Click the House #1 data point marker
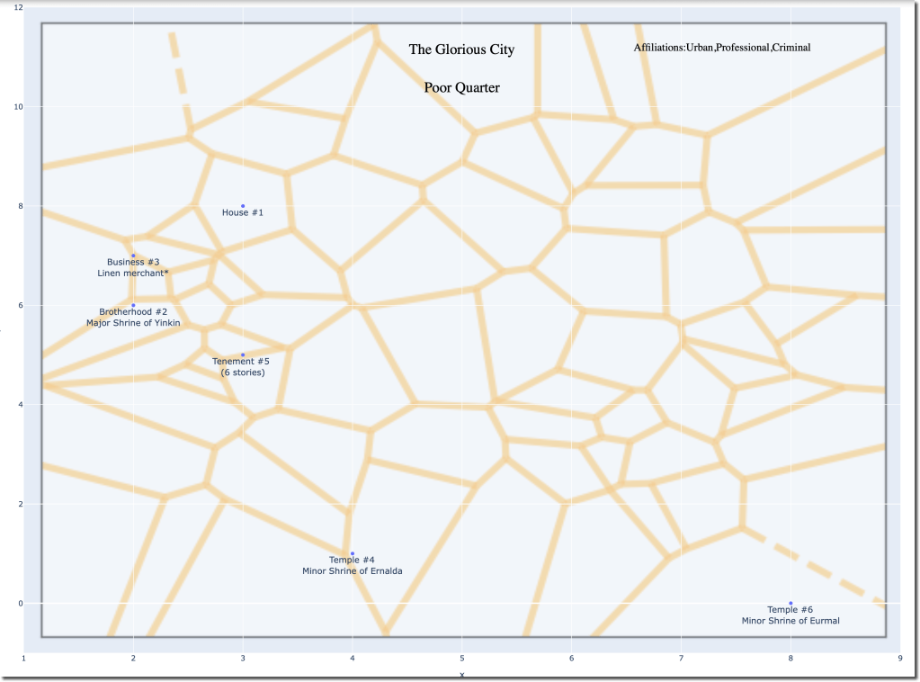This screenshot has height=682, width=920. (243, 206)
